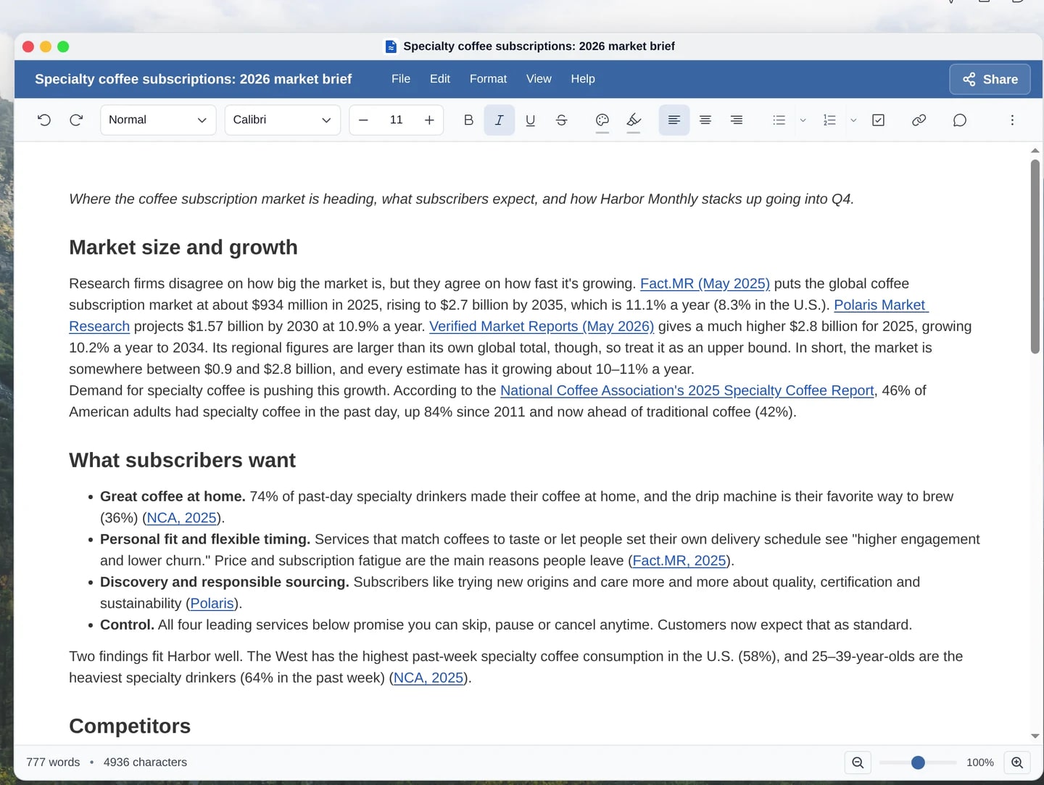Follow the National Coffee Association's 2025 report link
Screen dimensions: 1044x785
pyautogui.click(x=687, y=390)
